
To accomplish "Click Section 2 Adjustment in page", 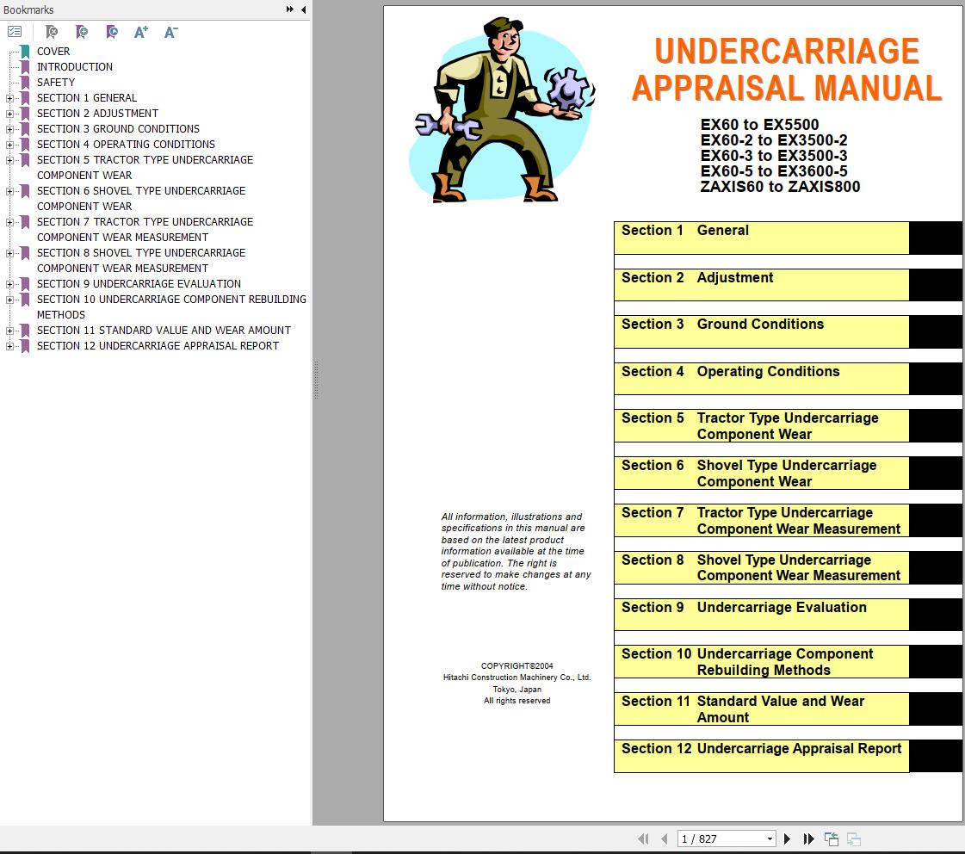I will point(761,285).
